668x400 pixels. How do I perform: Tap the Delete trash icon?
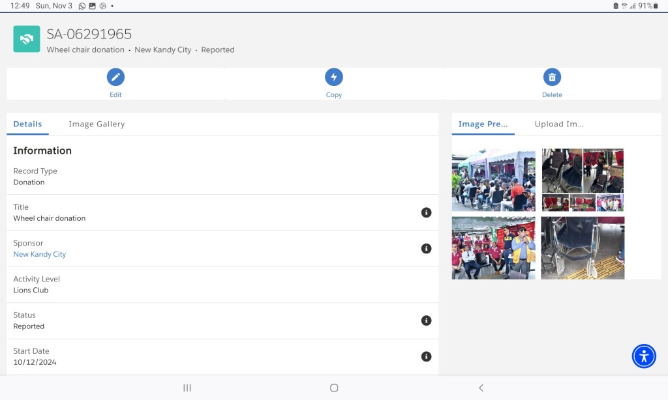coord(552,77)
